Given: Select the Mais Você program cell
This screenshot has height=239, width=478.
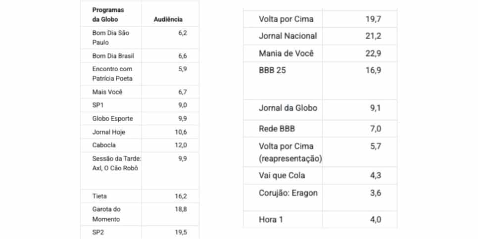Looking at the screenshot, I should click(107, 92).
